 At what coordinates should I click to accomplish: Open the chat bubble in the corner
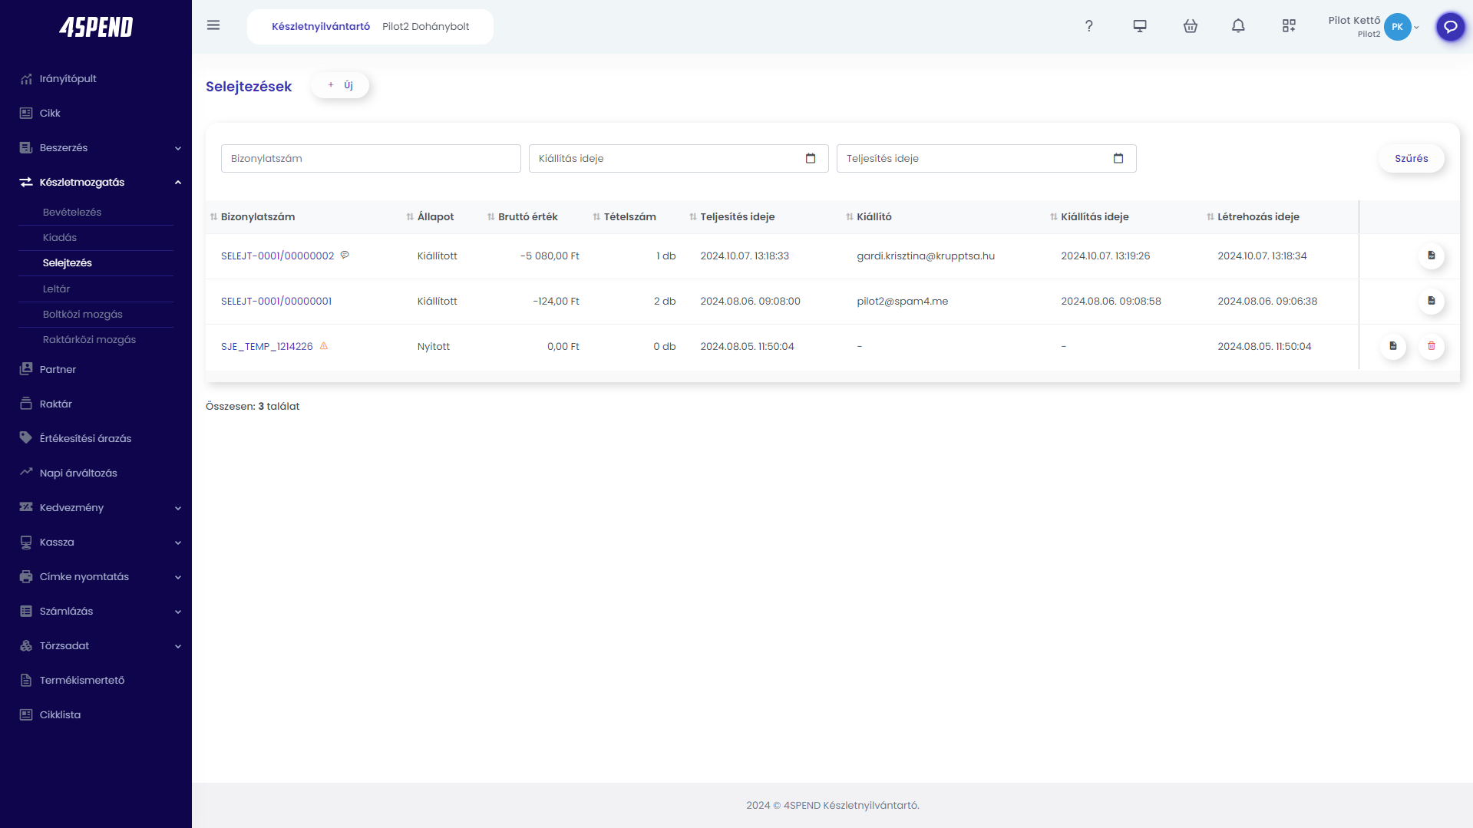click(x=1450, y=27)
